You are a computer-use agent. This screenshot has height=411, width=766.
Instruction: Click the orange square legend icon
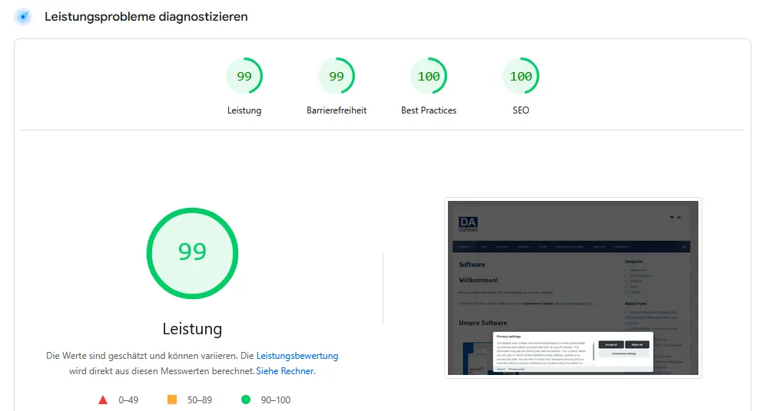click(172, 399)
